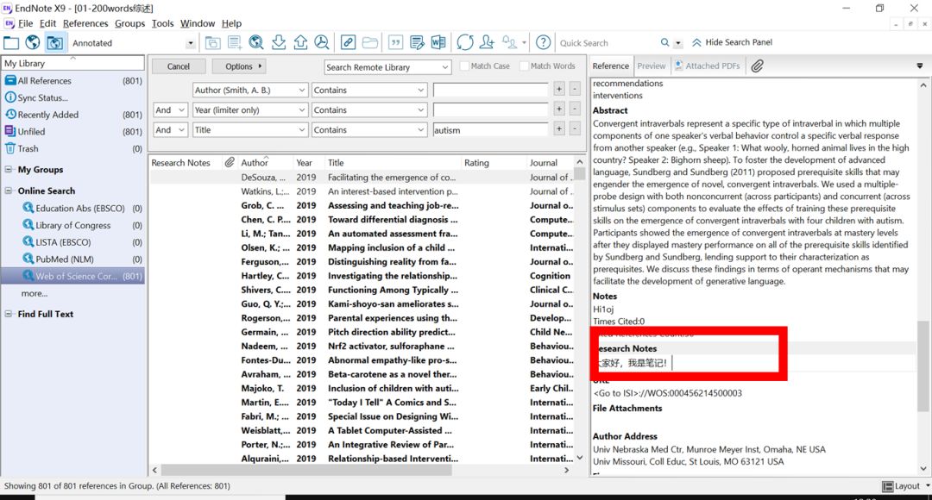Select the PubMed (NLM) online search
This screenshot has height=500, width=932.
click(73, 259)
